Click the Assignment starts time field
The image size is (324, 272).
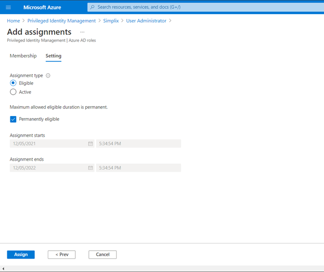pos(139,144)
